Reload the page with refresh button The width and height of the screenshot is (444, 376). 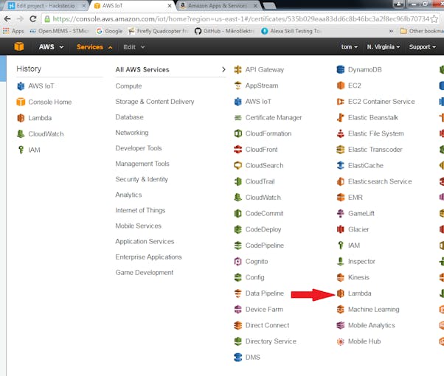[33, 19]
